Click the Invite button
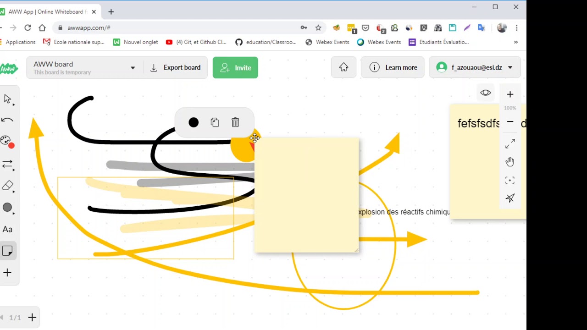 coord(235,67)
